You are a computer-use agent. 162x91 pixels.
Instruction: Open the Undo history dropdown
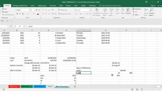click(4, 21)
